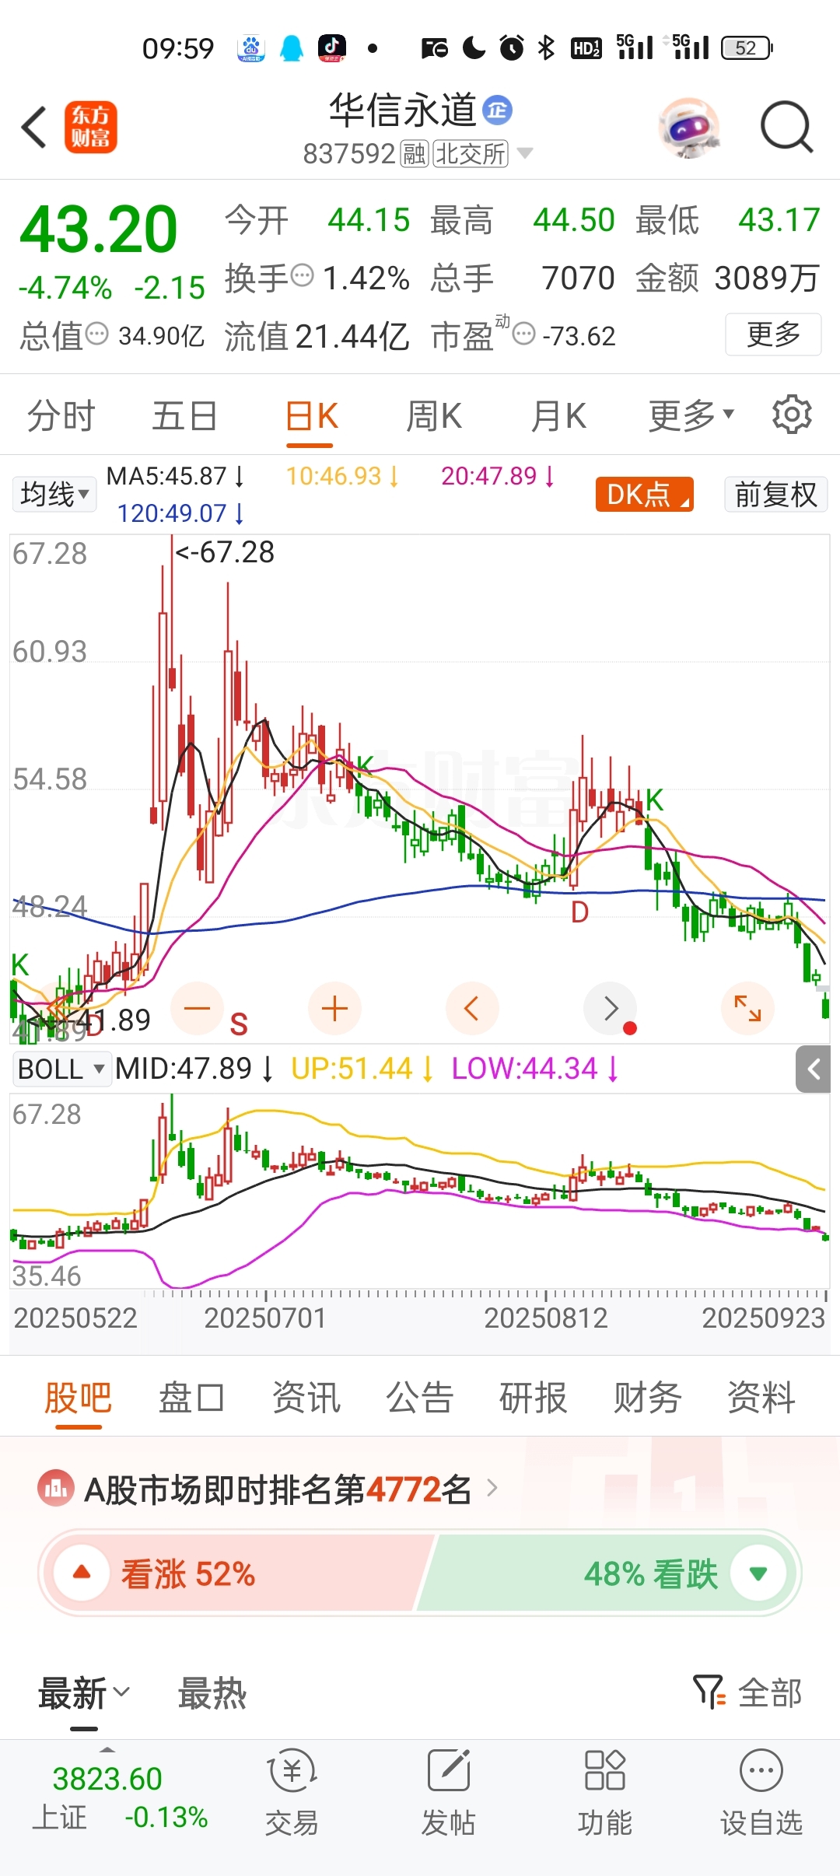Open the 资料 tab
840x1876 pixels.
click(761, 1397)
